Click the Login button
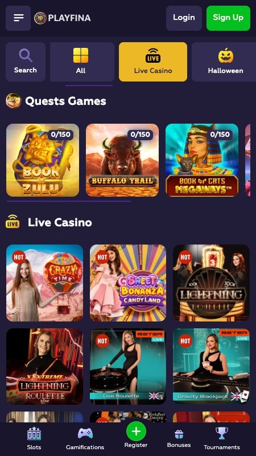256x456 pixels. tap(184, 18)
